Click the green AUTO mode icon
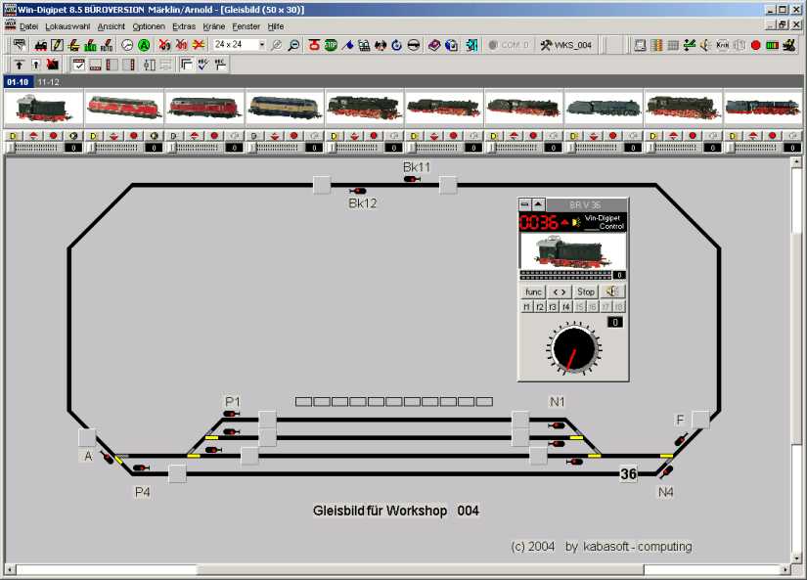 (x=143, y=44)
